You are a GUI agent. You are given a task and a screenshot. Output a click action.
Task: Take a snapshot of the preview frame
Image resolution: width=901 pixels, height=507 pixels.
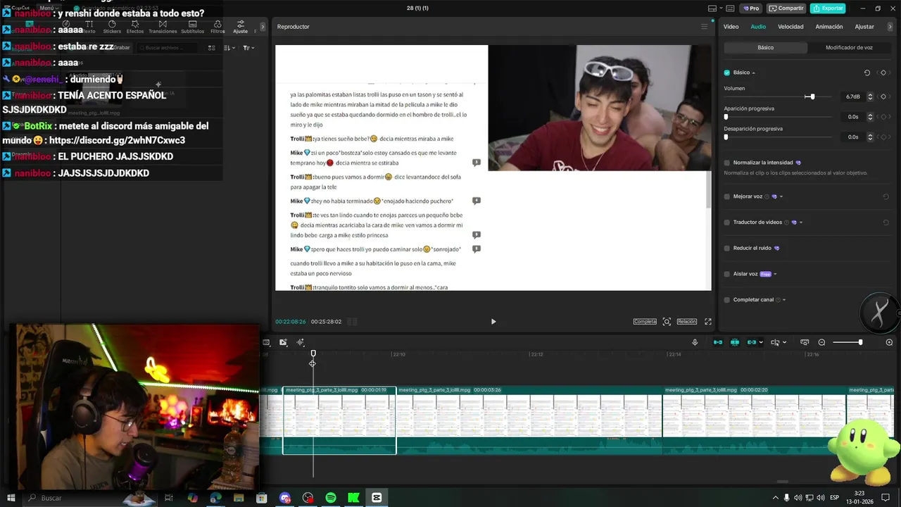coord(667,322)
